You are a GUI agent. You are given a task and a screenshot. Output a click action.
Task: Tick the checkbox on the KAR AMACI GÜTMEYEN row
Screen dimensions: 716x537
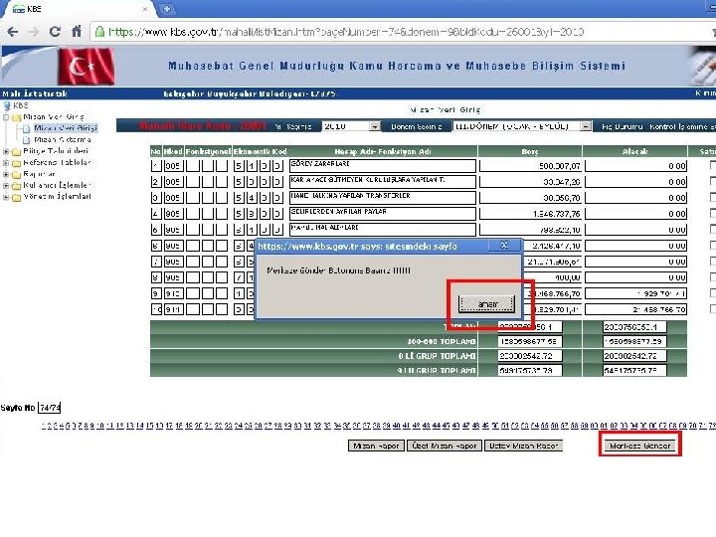tap(713, 181)
